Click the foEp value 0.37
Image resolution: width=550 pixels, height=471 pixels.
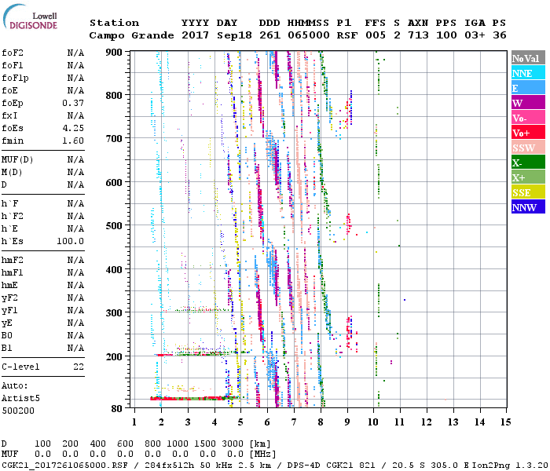tap(73, 103)
